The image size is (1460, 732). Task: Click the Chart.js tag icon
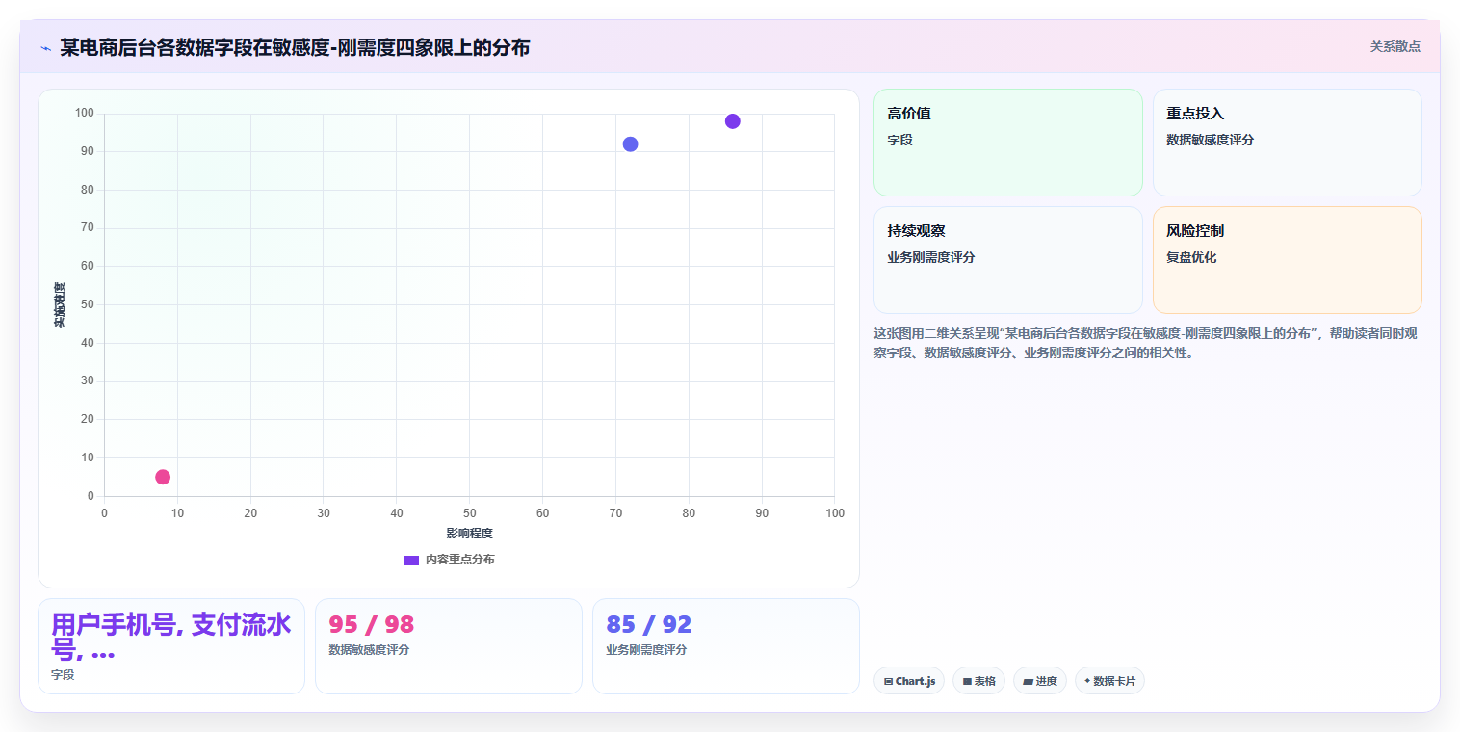click(x=888, y=682)
